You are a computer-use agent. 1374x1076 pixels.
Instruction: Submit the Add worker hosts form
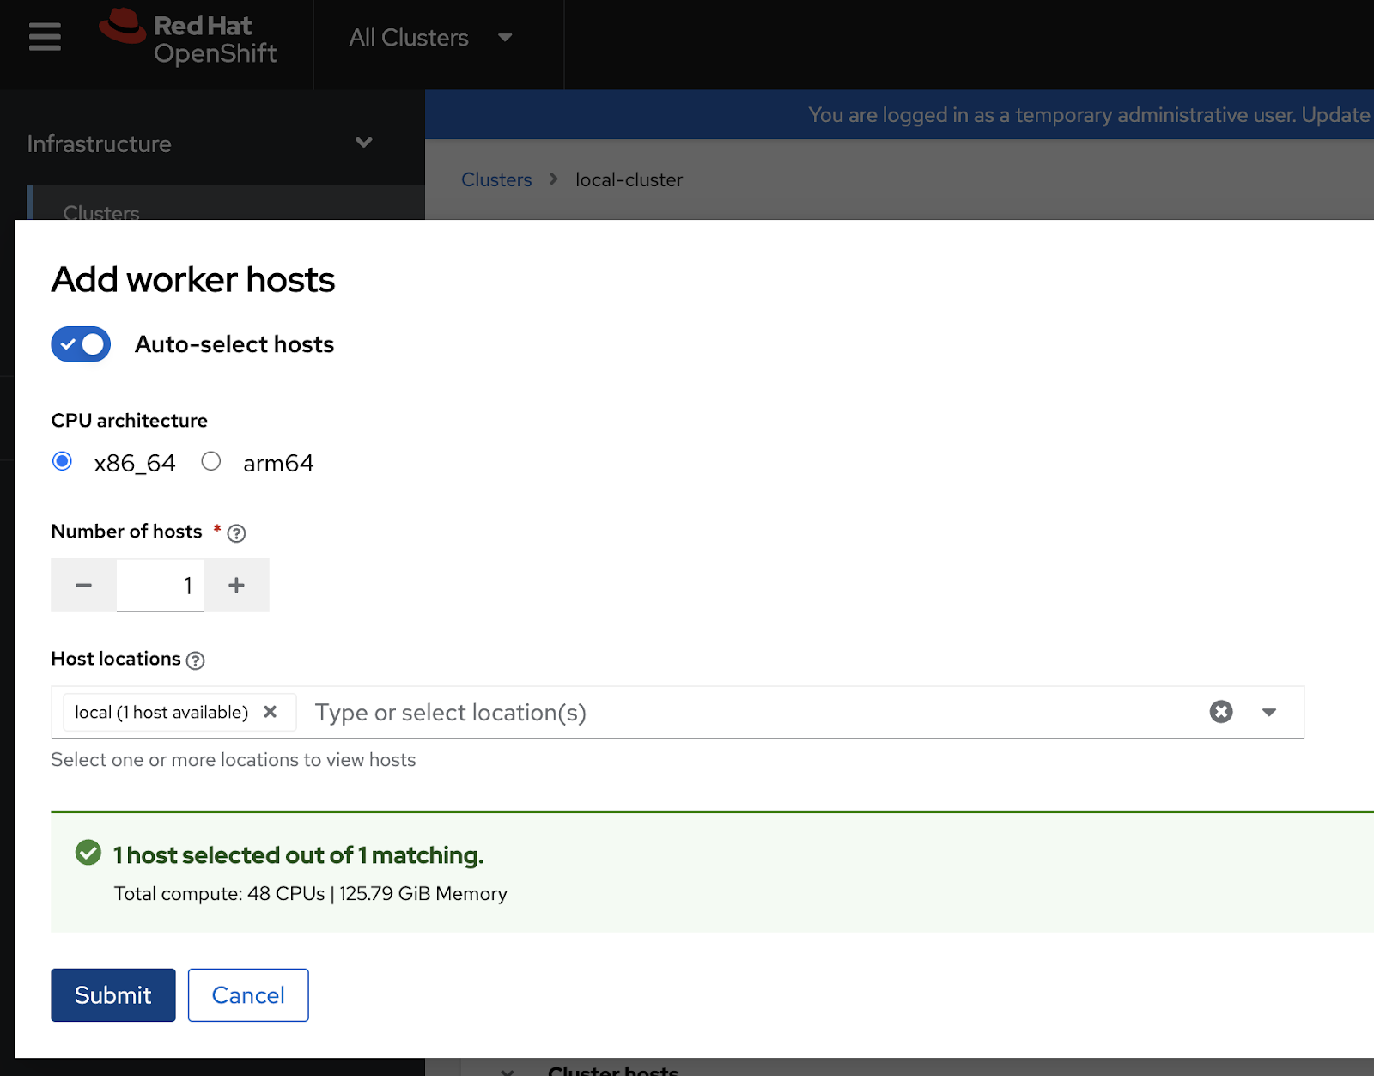click(x=112, y=994)
